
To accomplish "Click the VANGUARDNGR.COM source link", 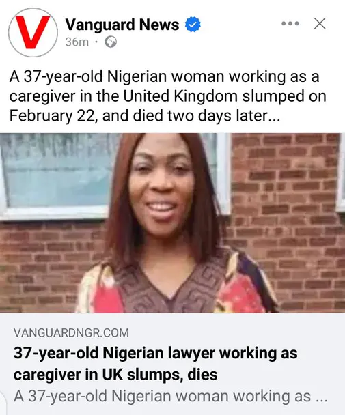I will click(x=71, y=332).
